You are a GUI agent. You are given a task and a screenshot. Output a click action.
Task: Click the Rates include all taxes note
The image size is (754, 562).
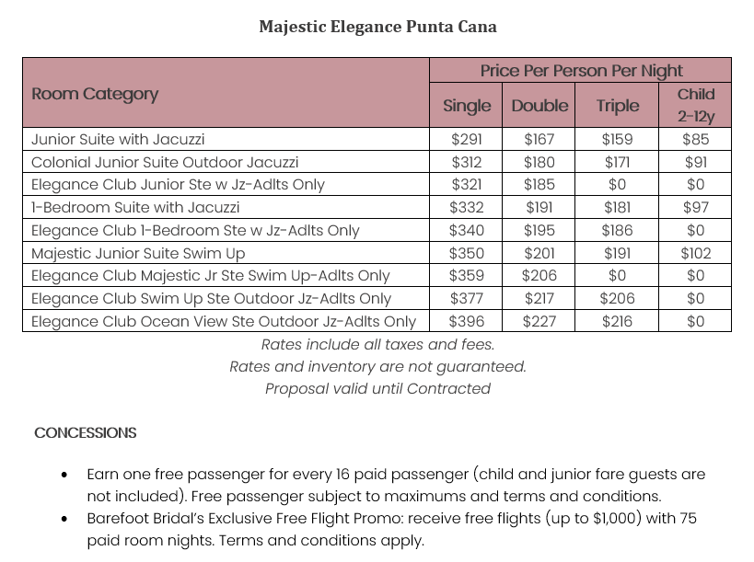pos(377,344)
